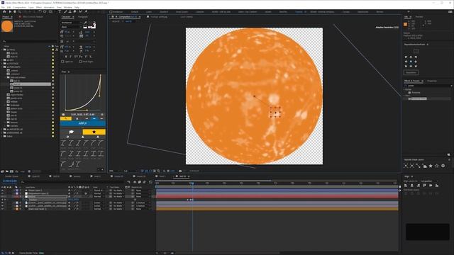Click the top-left anchor reposition arrow
The image size is (454, 255).
[x=406, y=57]
